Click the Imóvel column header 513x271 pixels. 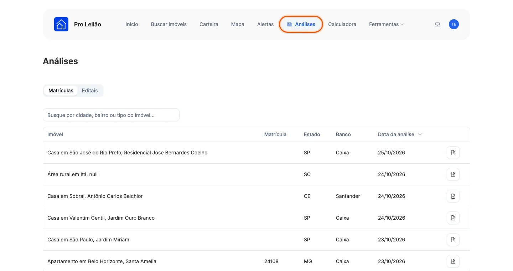pos(55,134)
